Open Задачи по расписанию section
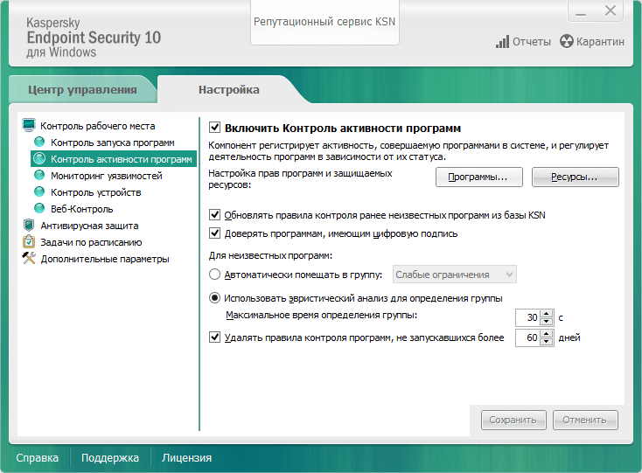 [x=91, y=242]
